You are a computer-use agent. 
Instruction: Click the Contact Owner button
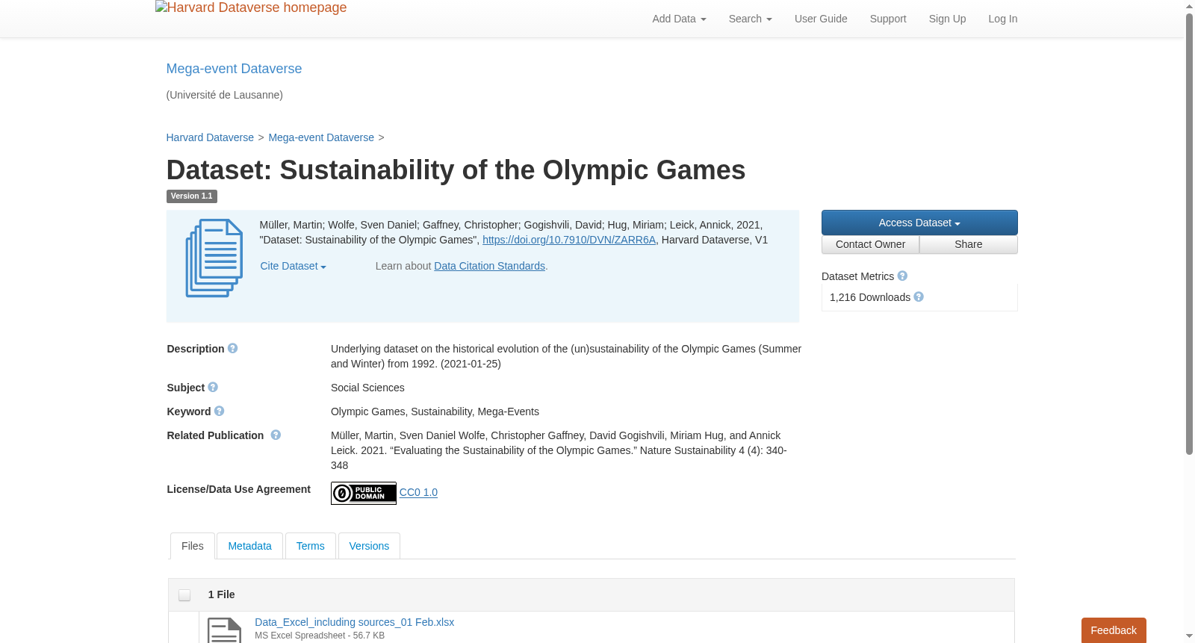tap(870, 245)
